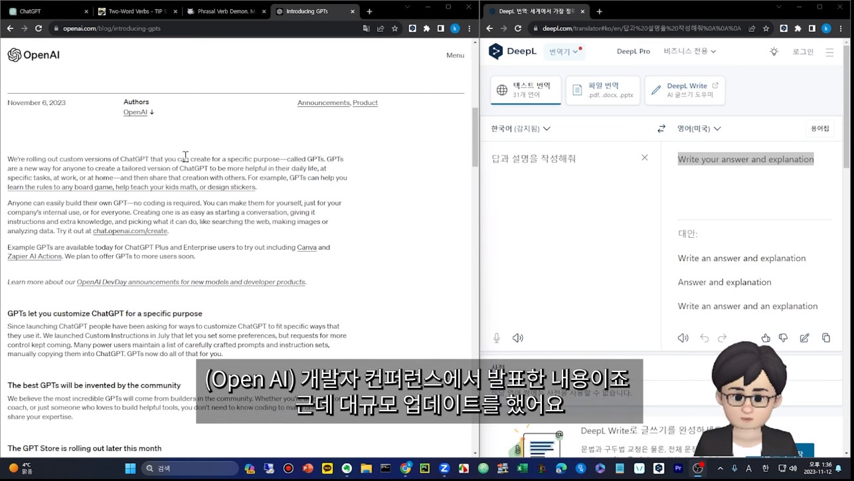The image size is (854, 481).
Task: Rate the translation with thumbs up
Action: click(766, 338)
